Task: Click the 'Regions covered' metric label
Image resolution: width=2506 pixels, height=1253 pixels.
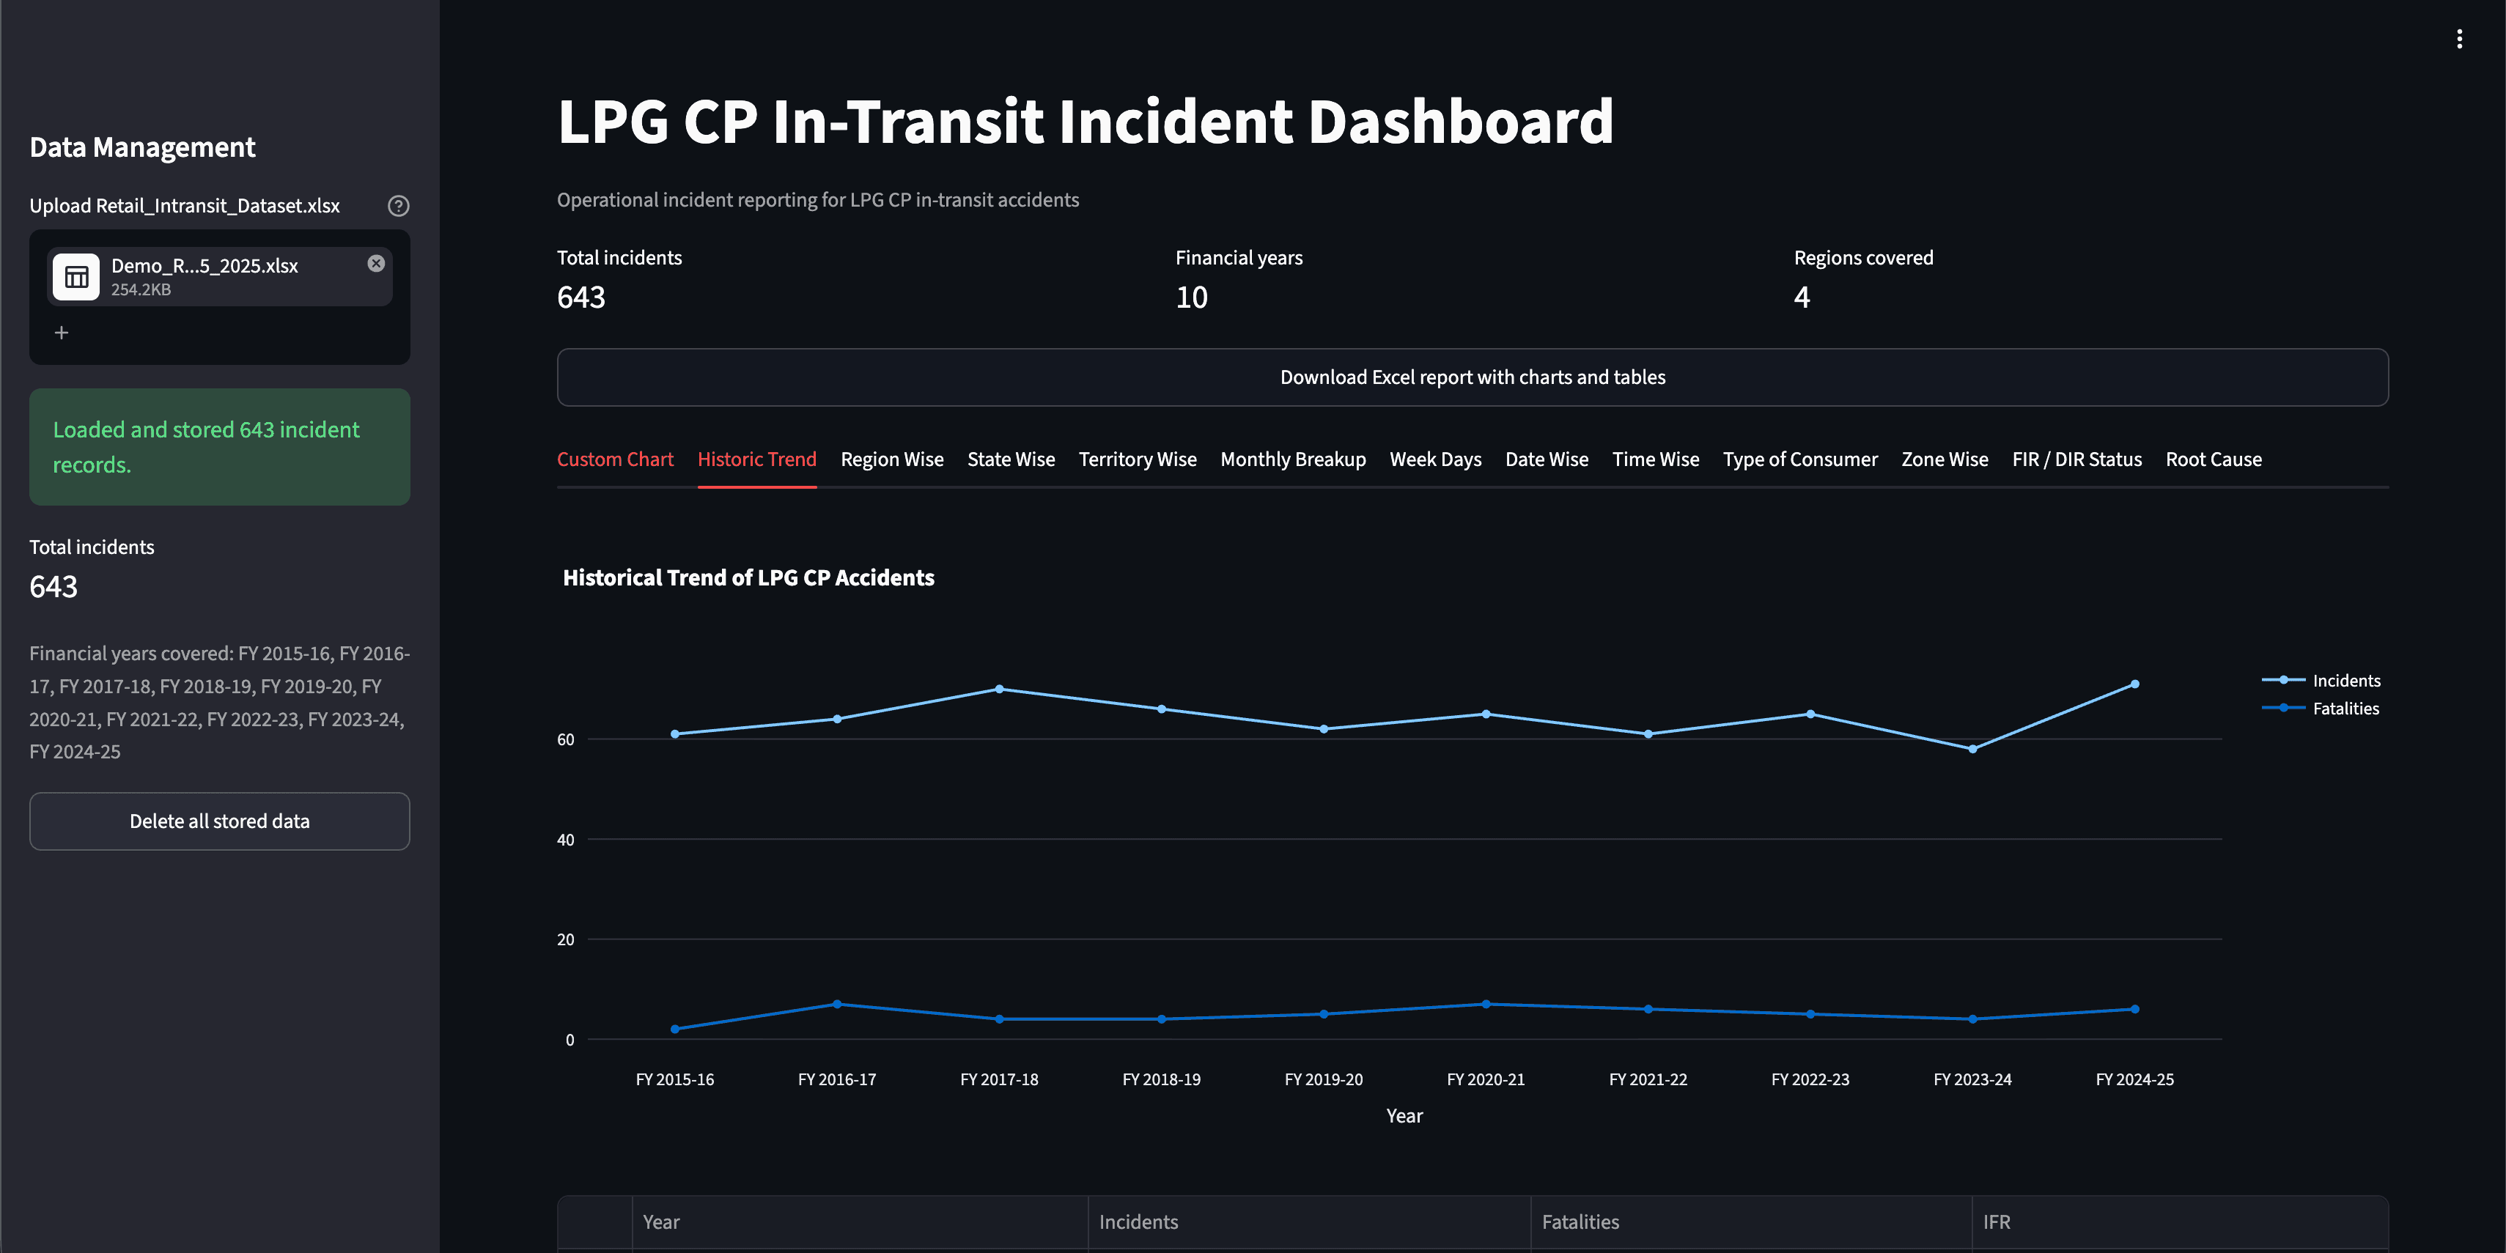Action: pyautogui.click(x=1863, y=258)
